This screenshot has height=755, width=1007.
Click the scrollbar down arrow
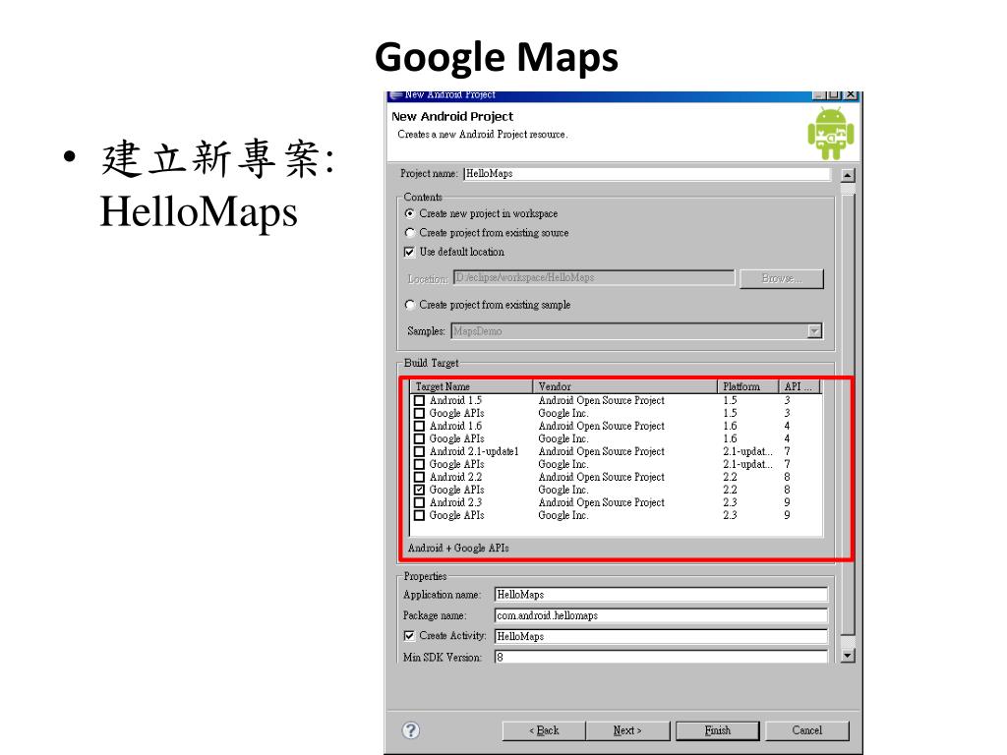point(848,656)
